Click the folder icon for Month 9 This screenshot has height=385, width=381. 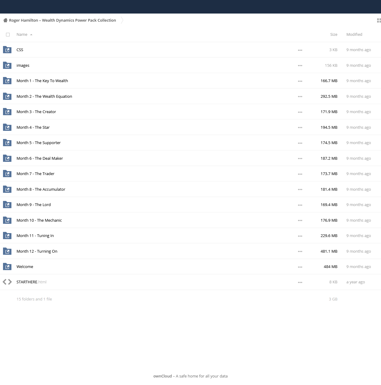pyautogui.click(x=7, y=205)
